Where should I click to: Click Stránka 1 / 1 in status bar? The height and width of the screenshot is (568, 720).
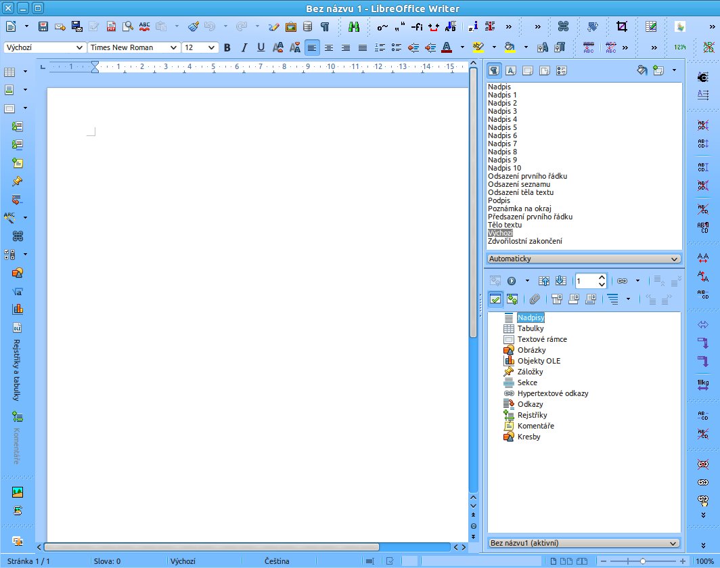click(28, 561)
